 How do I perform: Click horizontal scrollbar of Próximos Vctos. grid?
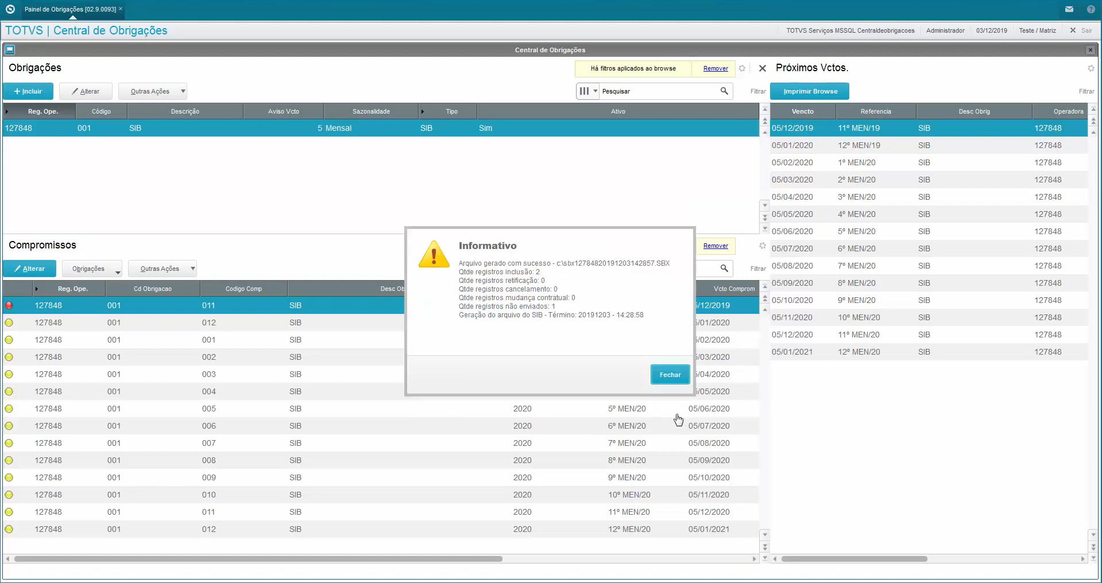point(854,559)
